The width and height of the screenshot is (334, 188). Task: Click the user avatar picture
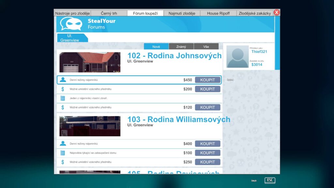coord(237,57)
